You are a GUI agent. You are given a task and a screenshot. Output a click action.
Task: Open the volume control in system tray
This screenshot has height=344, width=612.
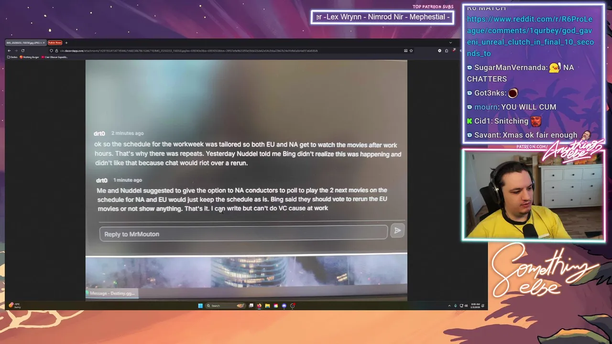(466, 306)
